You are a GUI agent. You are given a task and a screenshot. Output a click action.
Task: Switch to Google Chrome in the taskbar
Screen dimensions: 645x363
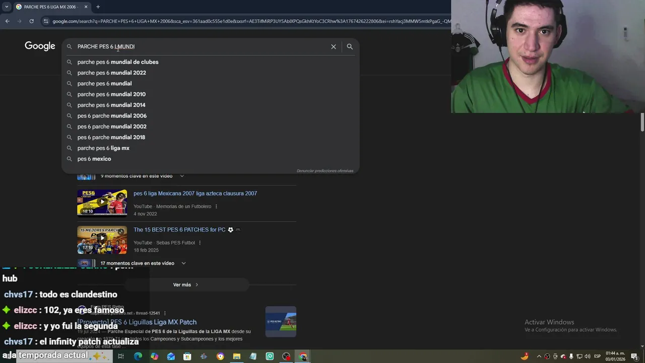coord(303,356)
